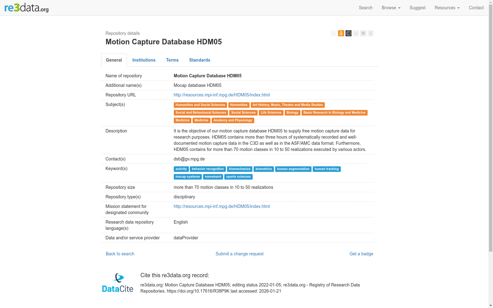Screen dimensions: 493x308
Task: Click the Get a badge link
Action: point(361,254)
